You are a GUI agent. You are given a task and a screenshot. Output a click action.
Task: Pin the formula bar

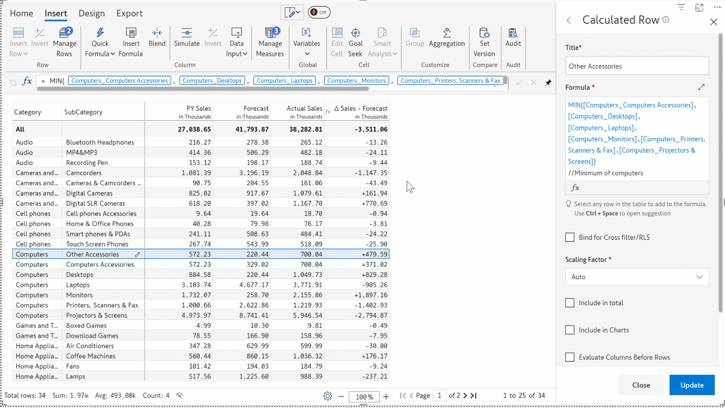(x=548, y=82)
